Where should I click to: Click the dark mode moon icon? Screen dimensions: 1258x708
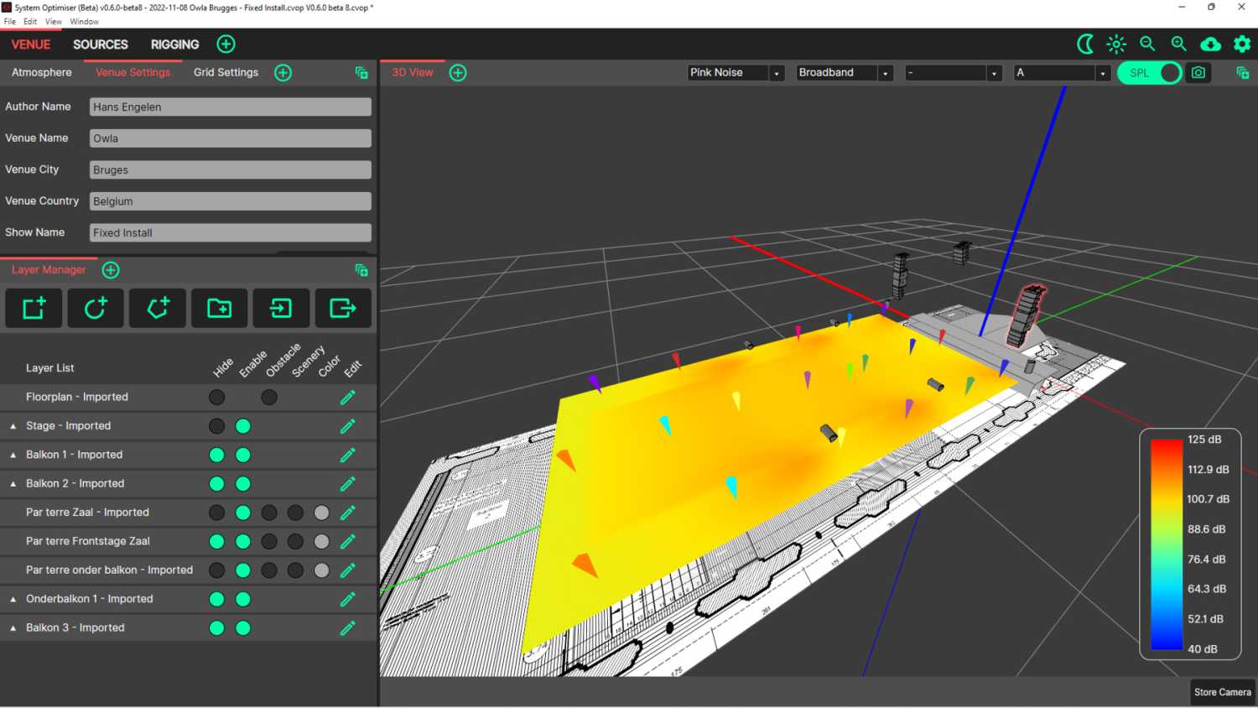click(1084, 44)
